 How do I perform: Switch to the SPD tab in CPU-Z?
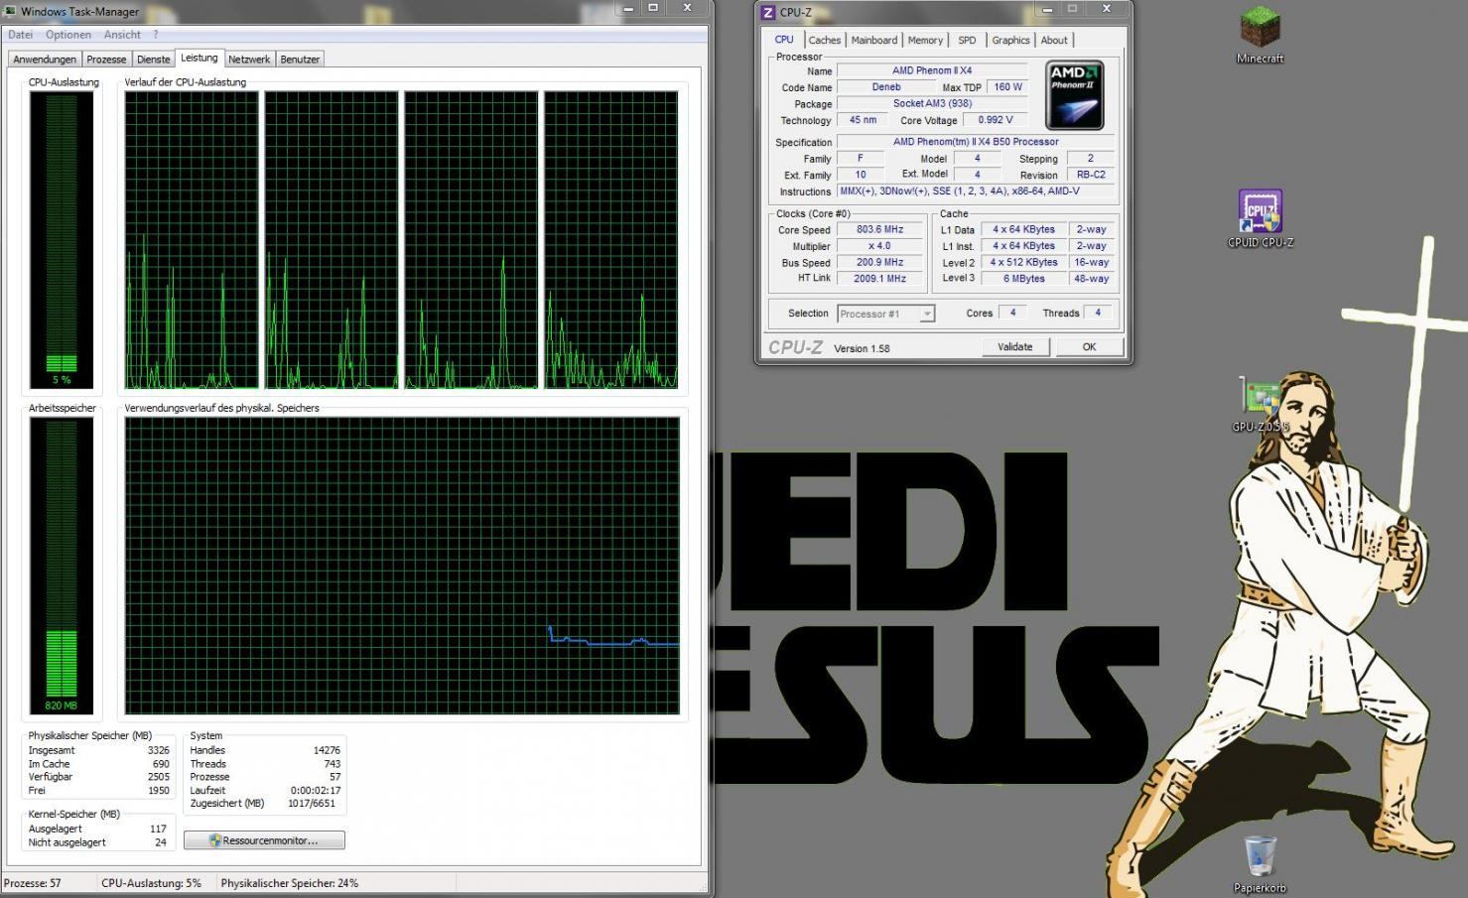[967, 41]
